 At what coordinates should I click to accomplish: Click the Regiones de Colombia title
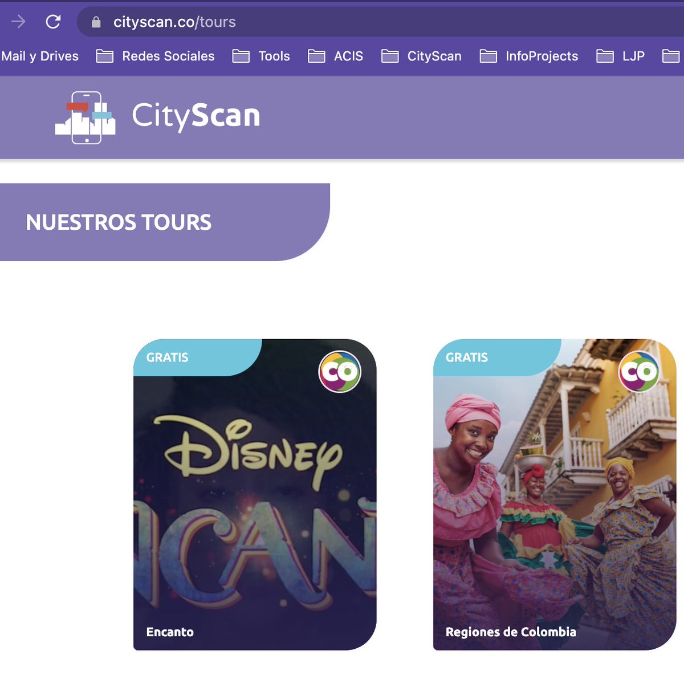[511, 632]
